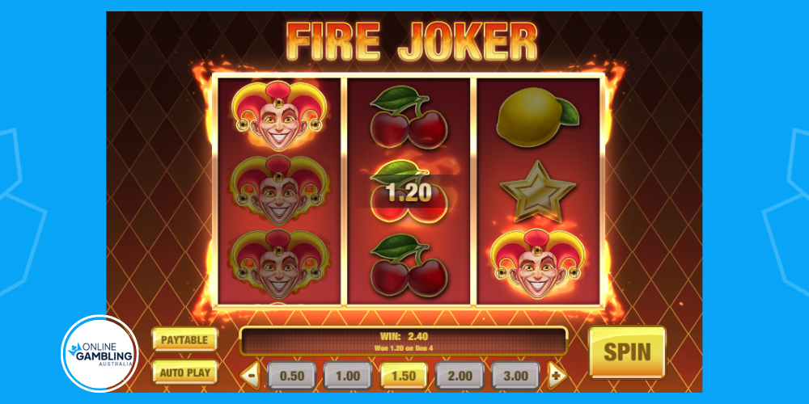This screenshot has height=404, width=809.
Task: Hit the yellow SPIN button
Action: (x=628, y=352)
